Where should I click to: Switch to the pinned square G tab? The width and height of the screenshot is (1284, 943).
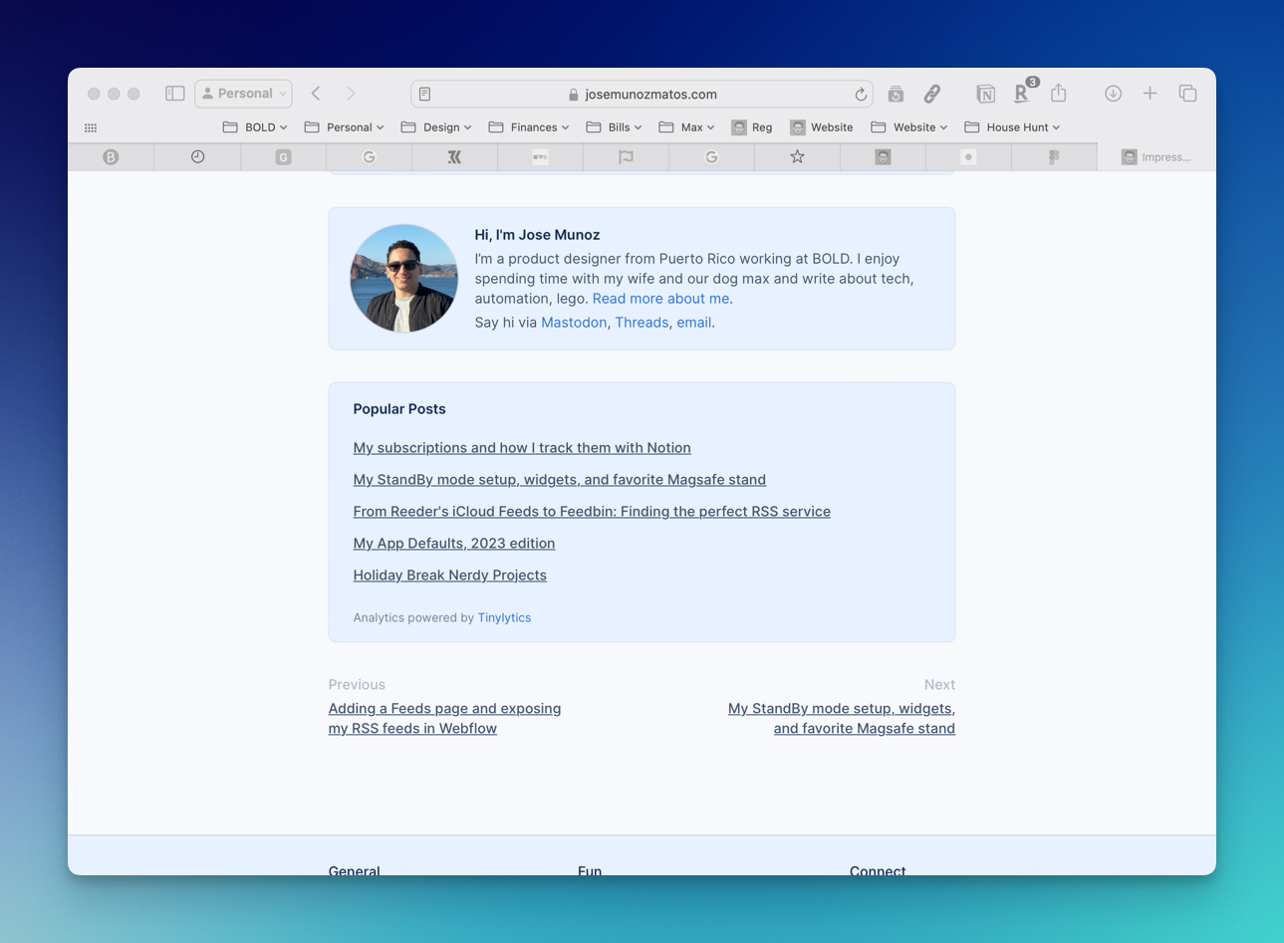pos(283,157)
